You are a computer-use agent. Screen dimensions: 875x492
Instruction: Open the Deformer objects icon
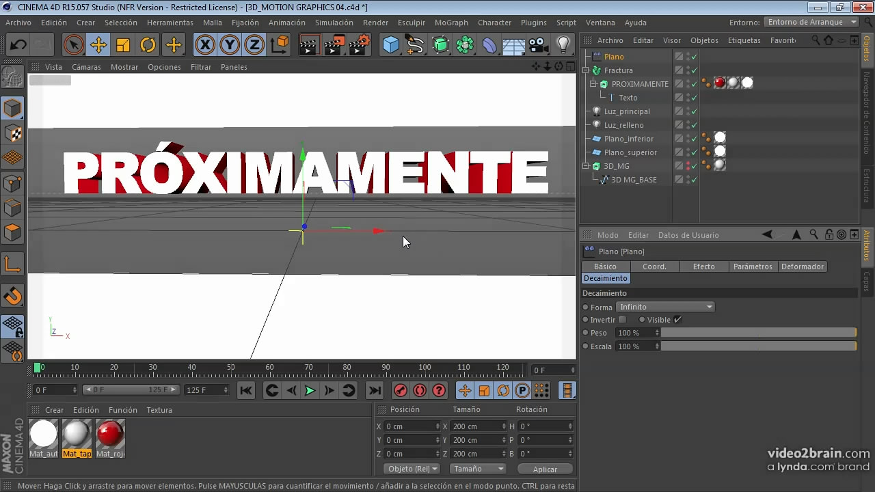[489, 45]
